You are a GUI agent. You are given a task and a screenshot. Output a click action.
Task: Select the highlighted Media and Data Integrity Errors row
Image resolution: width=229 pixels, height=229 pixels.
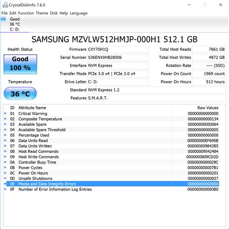point(113,184)
